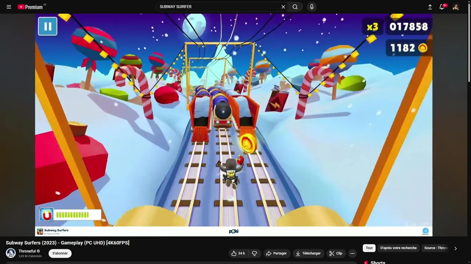
Task: Click the Shorts section heading
Action: (378, 262)
